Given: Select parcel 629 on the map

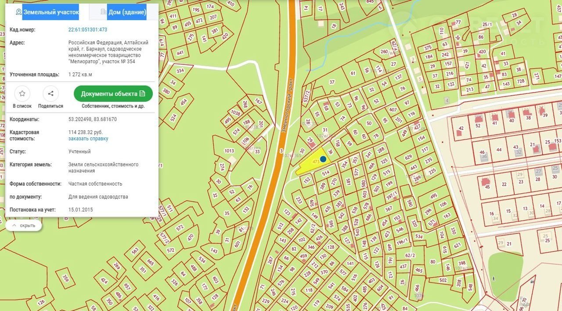Looking at the screenshot, I should (408, 157).
